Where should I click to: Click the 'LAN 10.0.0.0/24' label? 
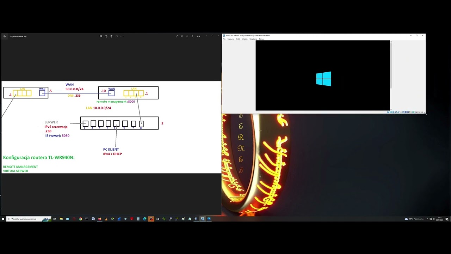98,108
